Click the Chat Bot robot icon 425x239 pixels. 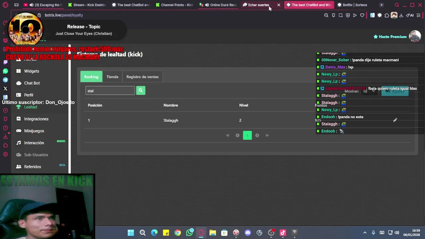pos(19,83)
